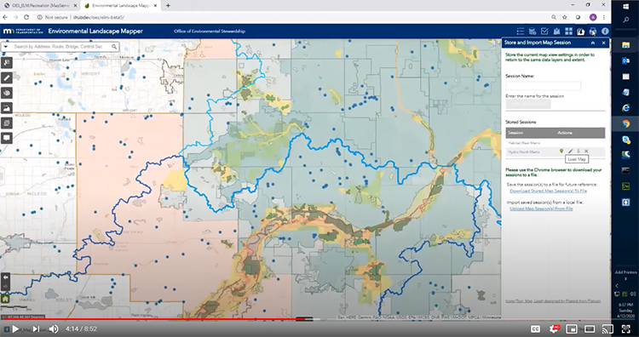Reload the browser page

click(x=26, y=18)
